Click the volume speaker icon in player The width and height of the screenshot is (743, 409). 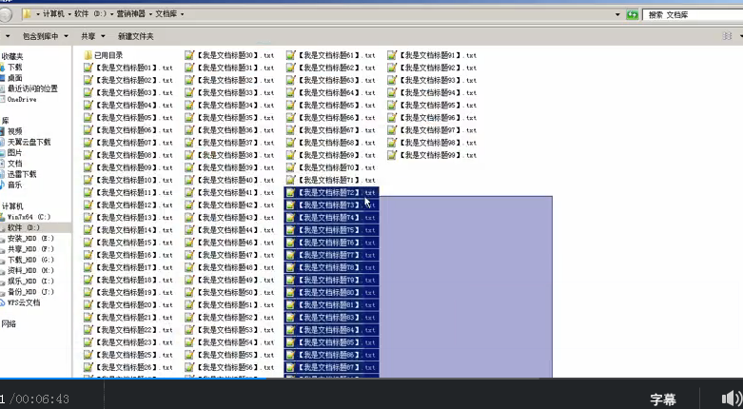coord(730,399)
